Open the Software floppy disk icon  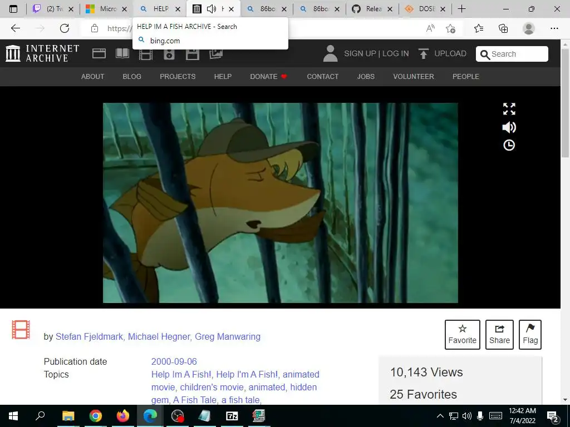click(x=192, y=54)
